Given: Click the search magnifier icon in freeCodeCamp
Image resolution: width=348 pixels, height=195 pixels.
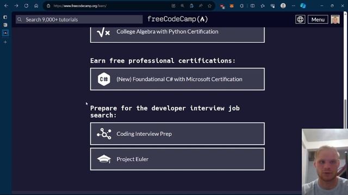Looking at the screenshot, I should 20,19.
